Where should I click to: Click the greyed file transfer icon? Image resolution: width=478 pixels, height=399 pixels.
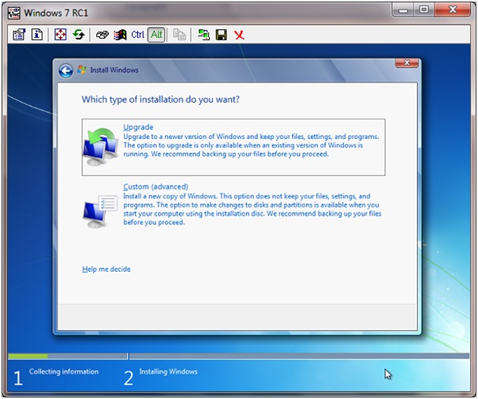coord(179,35)
